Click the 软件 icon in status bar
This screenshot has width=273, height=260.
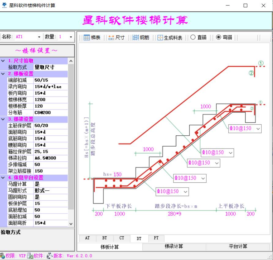click(x=30, y=256)
